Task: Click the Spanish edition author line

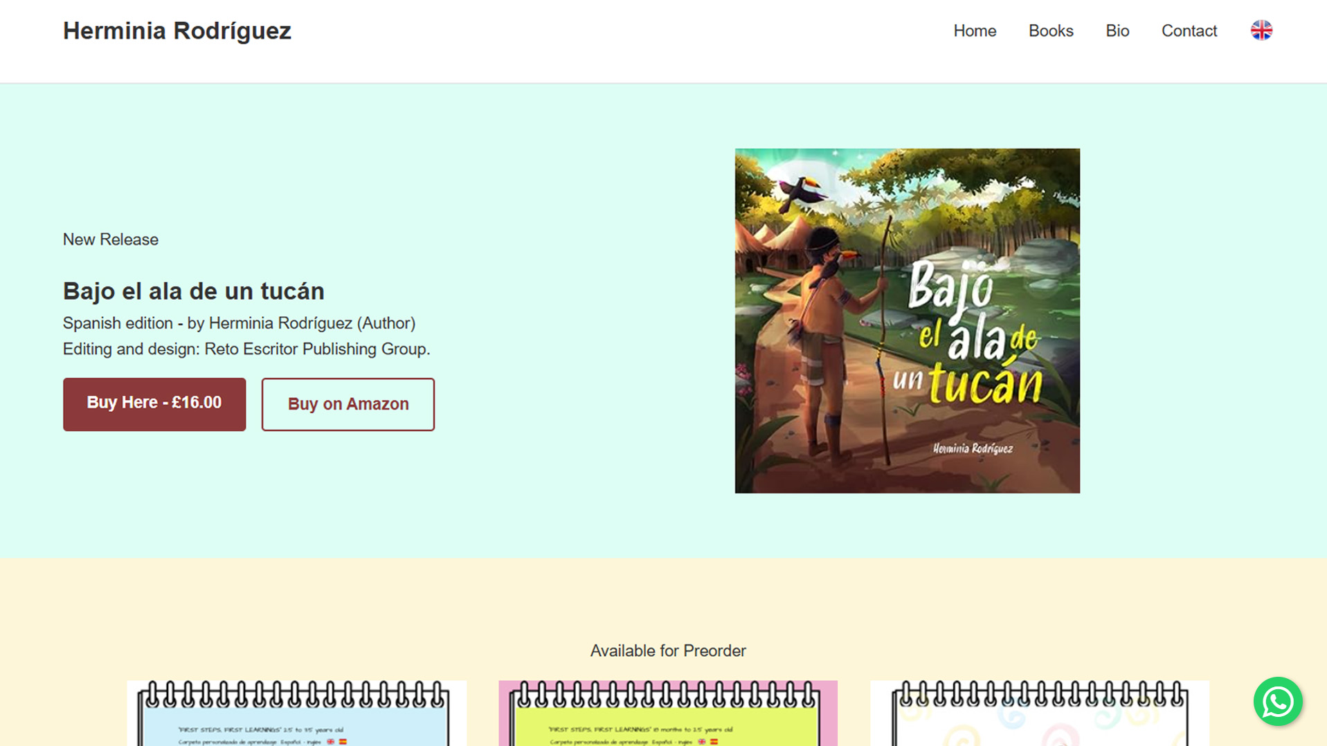Action: pyautogui.click(x=240, y=323)
